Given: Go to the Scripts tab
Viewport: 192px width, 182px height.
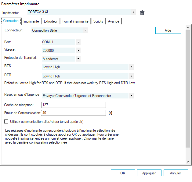Looking at the screenshot, I should [x=98, y=21].
